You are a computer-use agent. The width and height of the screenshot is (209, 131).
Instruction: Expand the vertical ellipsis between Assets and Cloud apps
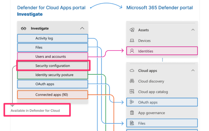click(x=162, y=60)
